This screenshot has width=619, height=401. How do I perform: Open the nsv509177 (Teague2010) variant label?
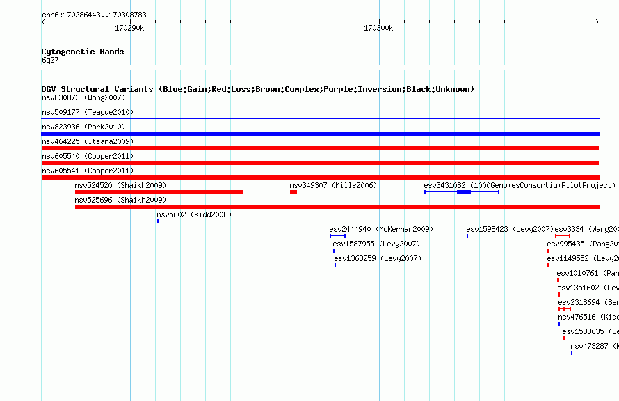coord(88,112)
